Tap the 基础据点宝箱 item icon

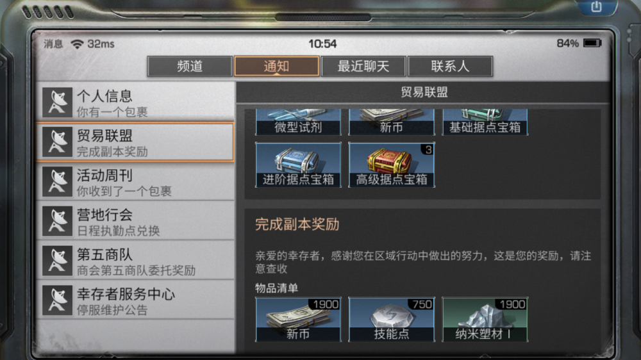485,122
